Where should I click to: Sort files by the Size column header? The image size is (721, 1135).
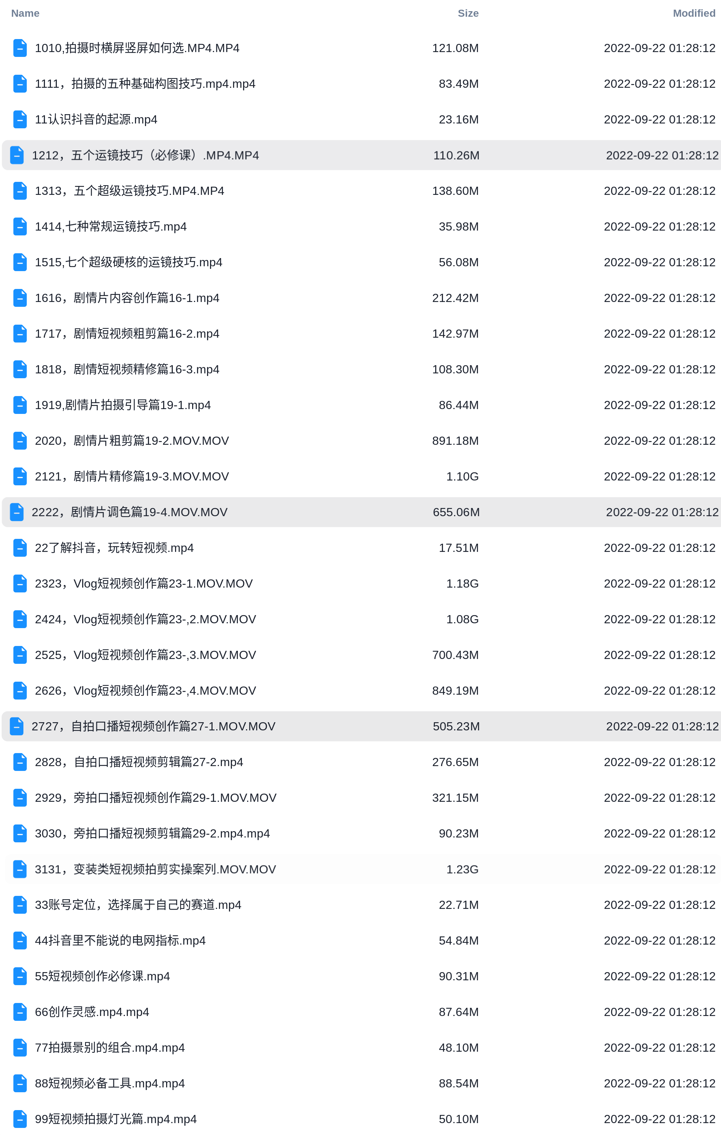click(x=468, y=13)
